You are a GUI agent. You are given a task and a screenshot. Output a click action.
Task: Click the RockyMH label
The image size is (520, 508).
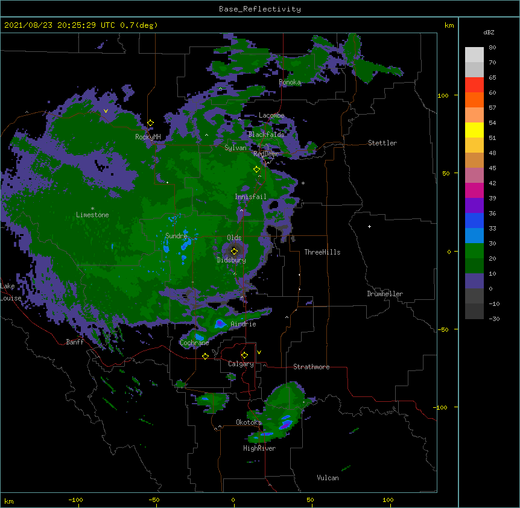148,137
